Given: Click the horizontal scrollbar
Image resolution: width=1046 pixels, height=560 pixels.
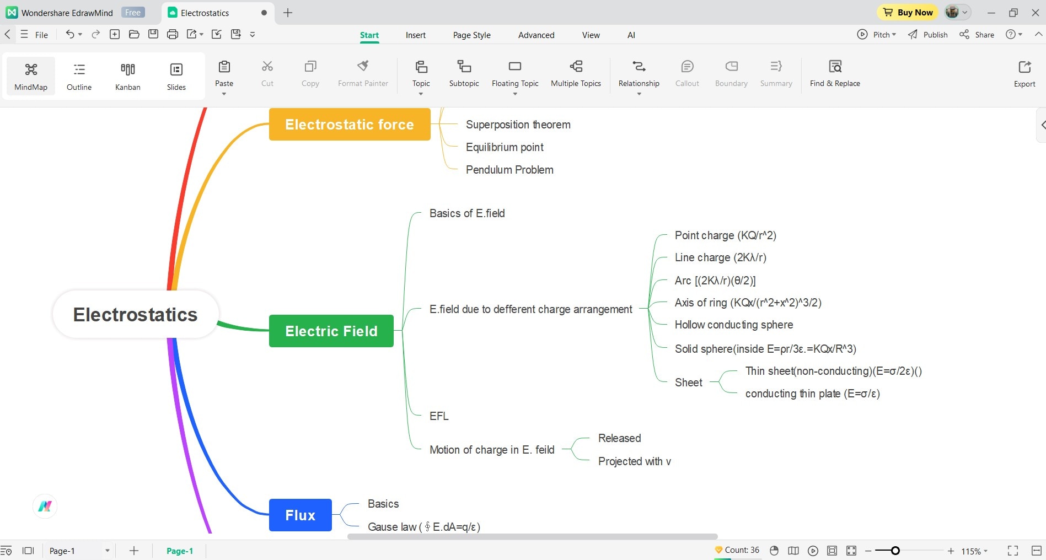Looking at the screenshot, I should [532, 536].
